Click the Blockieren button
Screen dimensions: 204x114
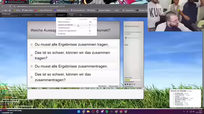point(102,86)
